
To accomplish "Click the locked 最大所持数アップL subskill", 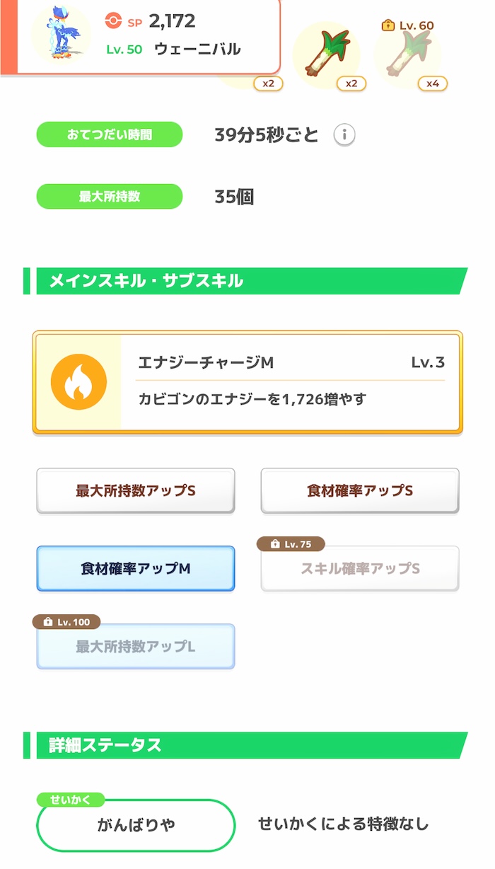I will click(x=135, y=646).
